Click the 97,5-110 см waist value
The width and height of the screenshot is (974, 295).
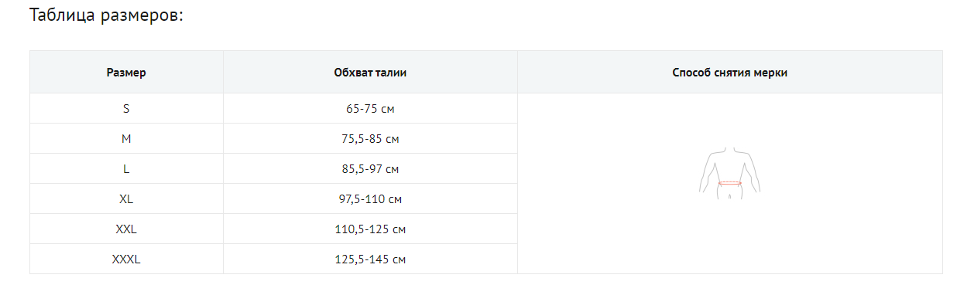tap(370, 199)
